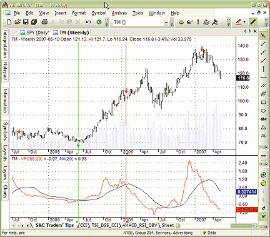
Task: Open the Analysis menu
Action: [x=119, y=13]
